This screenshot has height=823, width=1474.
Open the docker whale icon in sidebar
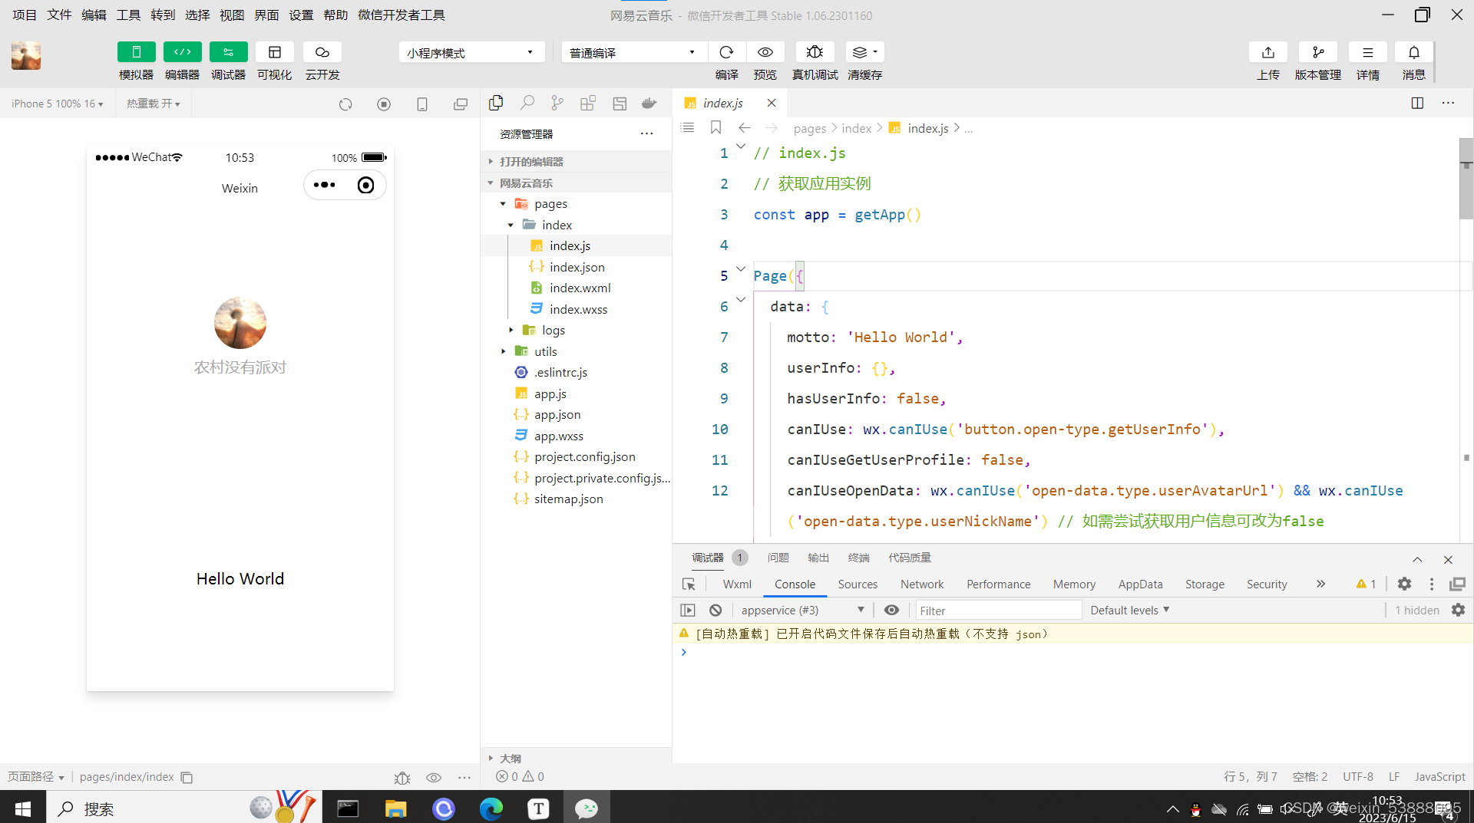[649, 103]
